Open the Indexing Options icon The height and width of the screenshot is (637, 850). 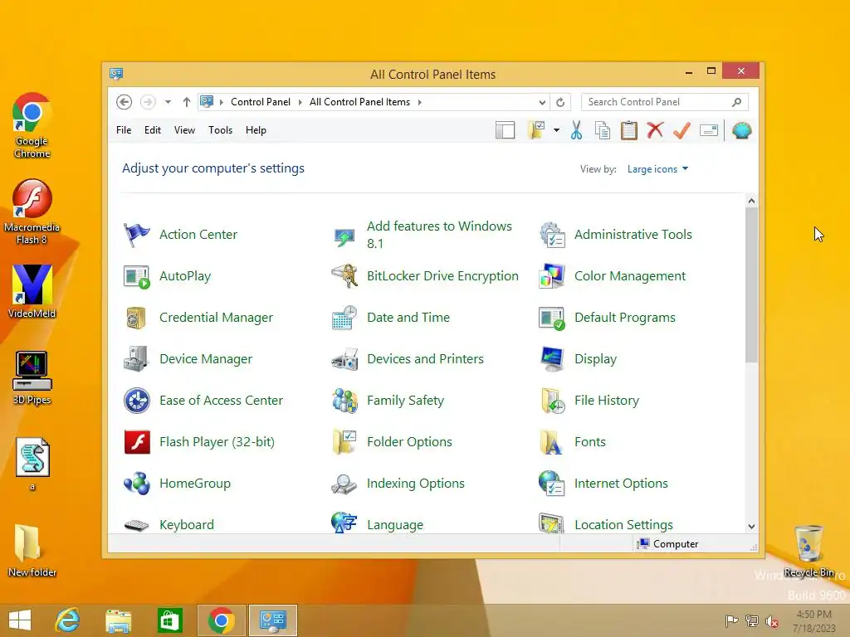tap(344, 484)
